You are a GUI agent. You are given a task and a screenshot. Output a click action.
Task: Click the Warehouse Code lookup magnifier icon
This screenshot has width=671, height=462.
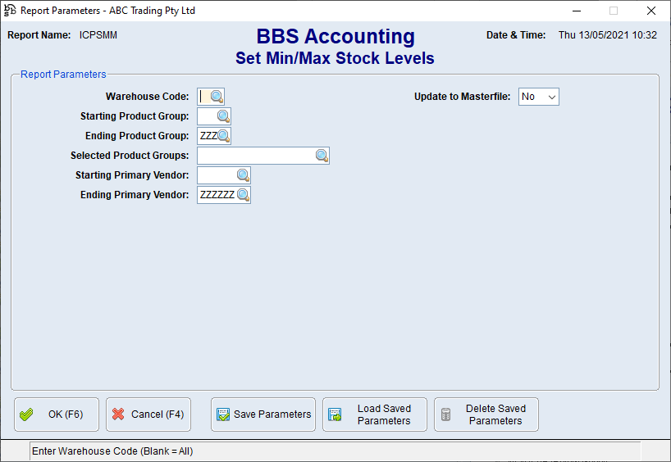217,97
